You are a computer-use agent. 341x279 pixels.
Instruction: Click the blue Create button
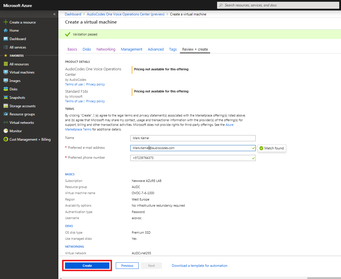pos(87,266)
